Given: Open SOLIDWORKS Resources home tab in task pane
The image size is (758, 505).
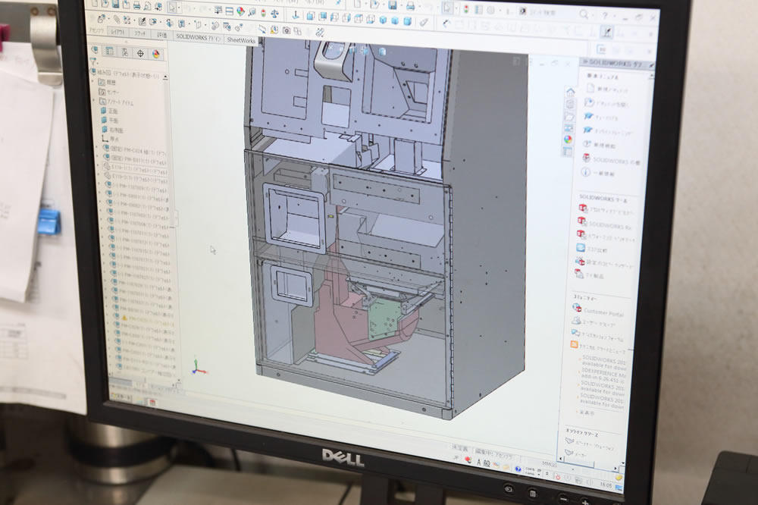Looking at the screenshot, I should click(571, 92).
